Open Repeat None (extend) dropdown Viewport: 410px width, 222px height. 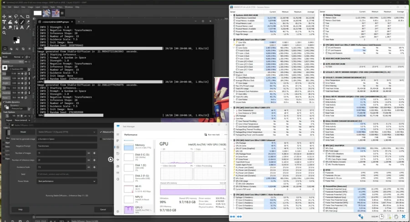pos(18,120)
